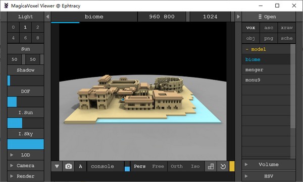Select the asc format tab

tap(269, 28)
